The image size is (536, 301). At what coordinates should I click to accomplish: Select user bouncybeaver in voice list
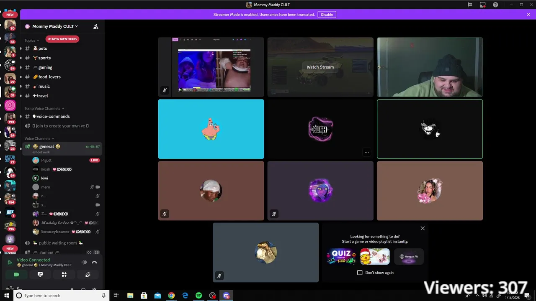[66, 232]
